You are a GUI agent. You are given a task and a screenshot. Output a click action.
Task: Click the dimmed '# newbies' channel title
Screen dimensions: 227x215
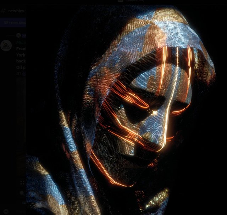point(16,11)
